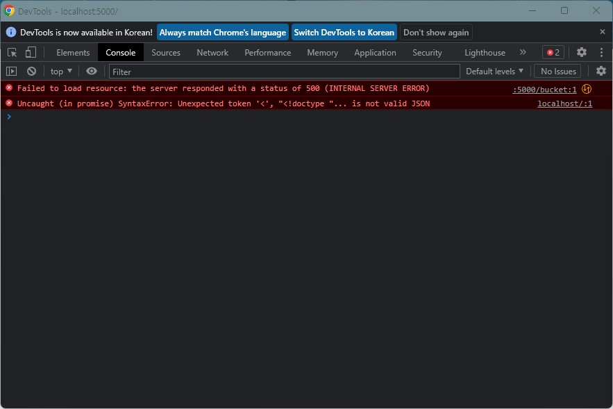Activate the inspect element picker icon

pos(12,52)
